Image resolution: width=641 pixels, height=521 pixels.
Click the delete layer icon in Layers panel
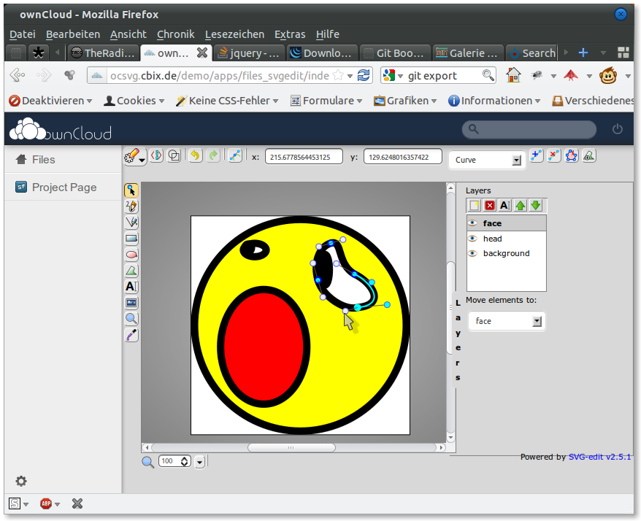(489, 205)
